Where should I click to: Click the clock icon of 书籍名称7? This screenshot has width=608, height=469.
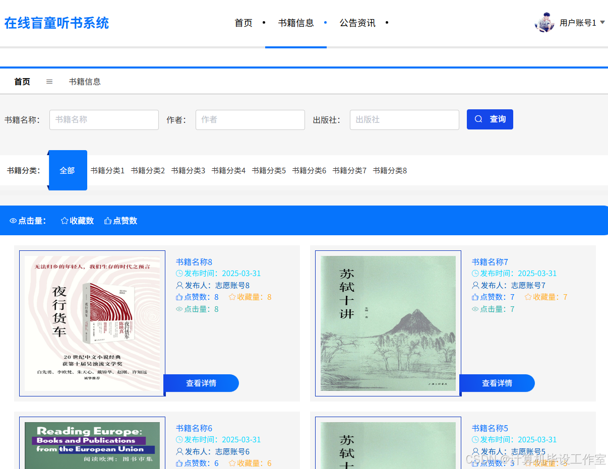point(475,274)
